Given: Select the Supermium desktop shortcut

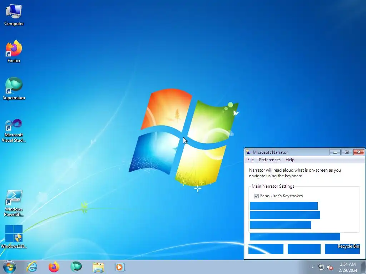Looking at the screenshot, I should pyautogui.click(x=14, y=88).
